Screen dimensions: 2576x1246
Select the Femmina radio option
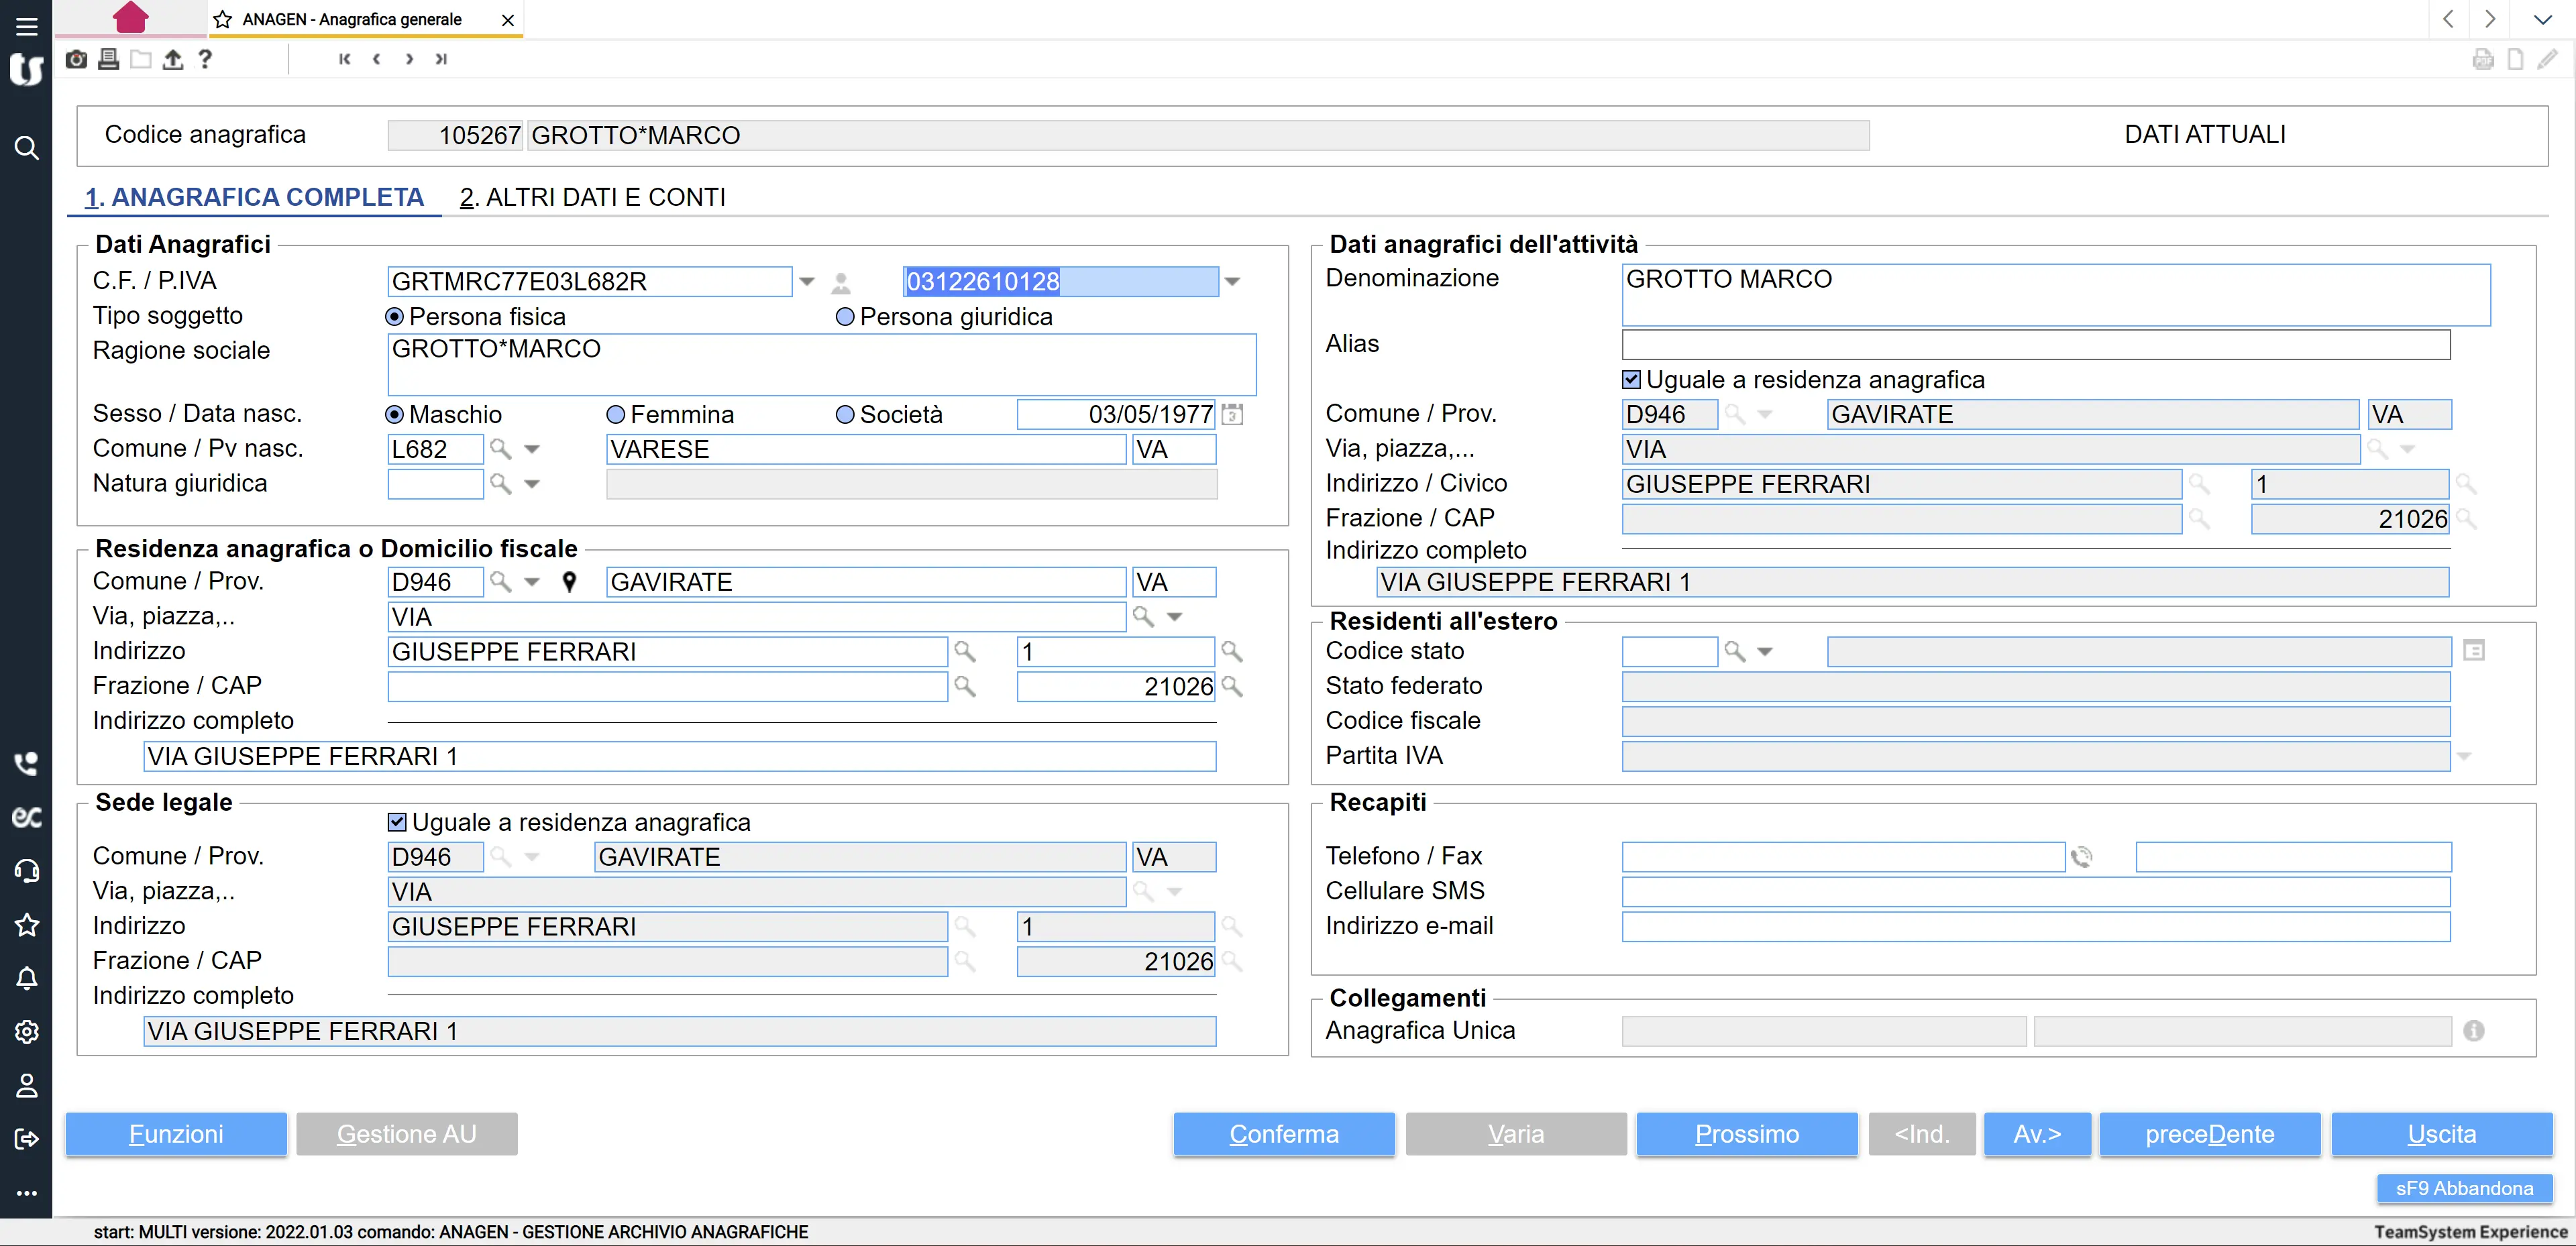point(616,415)
